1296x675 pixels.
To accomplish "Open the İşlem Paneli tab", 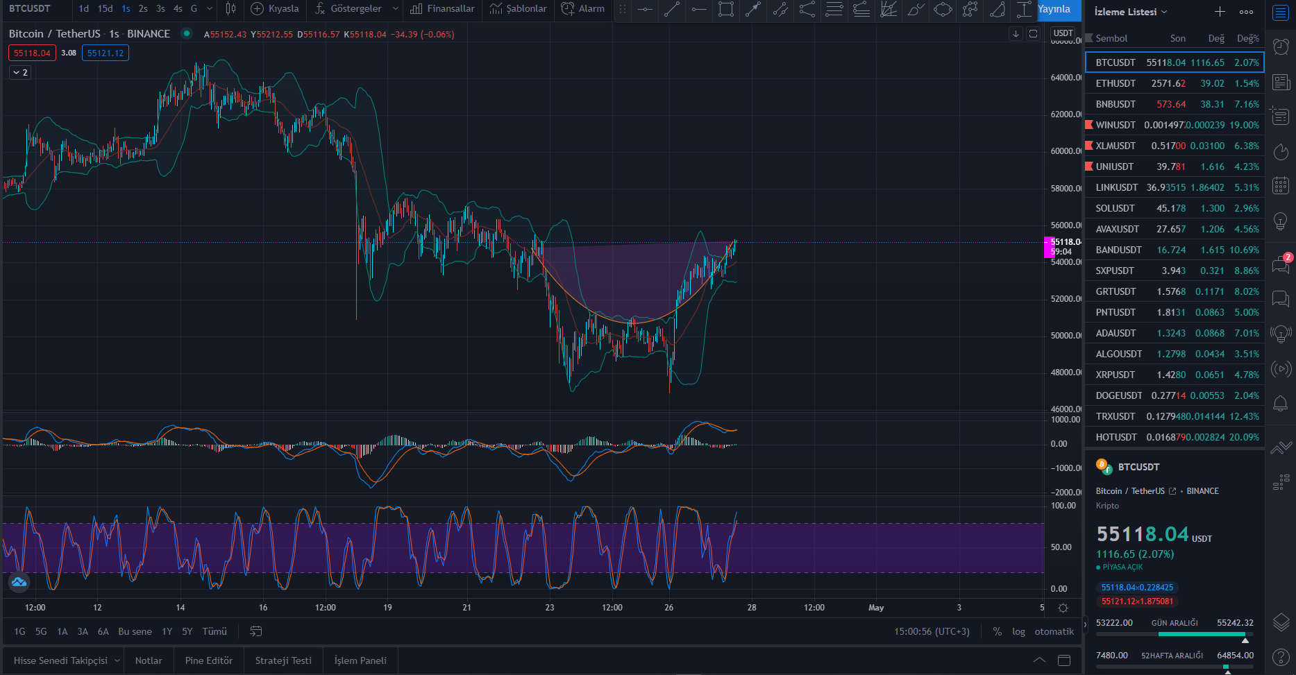I will (360, 660).
